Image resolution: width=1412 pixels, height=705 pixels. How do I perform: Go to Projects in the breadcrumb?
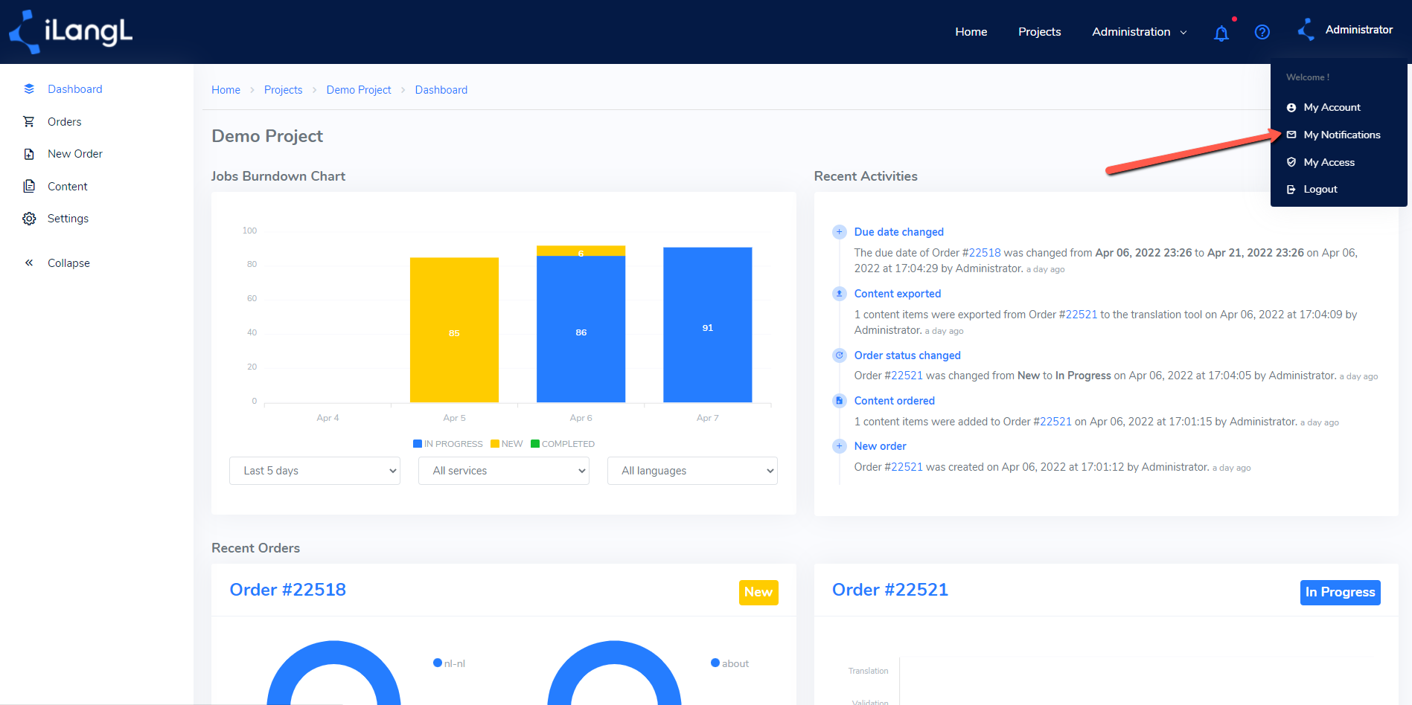283,90
